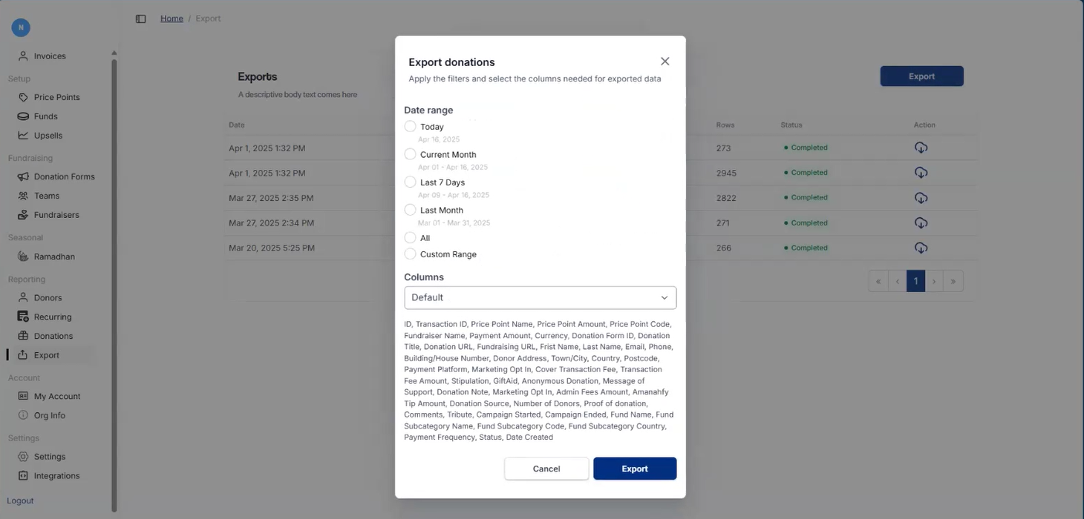Go to next page in pagination

(x=934, y=281)
